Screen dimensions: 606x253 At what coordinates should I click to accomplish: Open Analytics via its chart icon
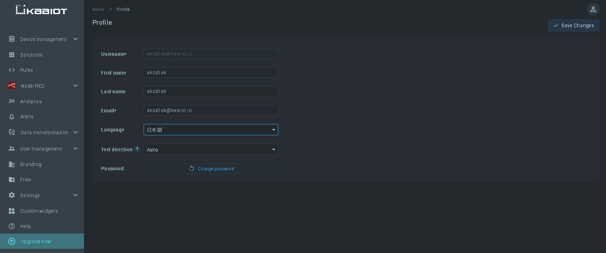(12, 101)
